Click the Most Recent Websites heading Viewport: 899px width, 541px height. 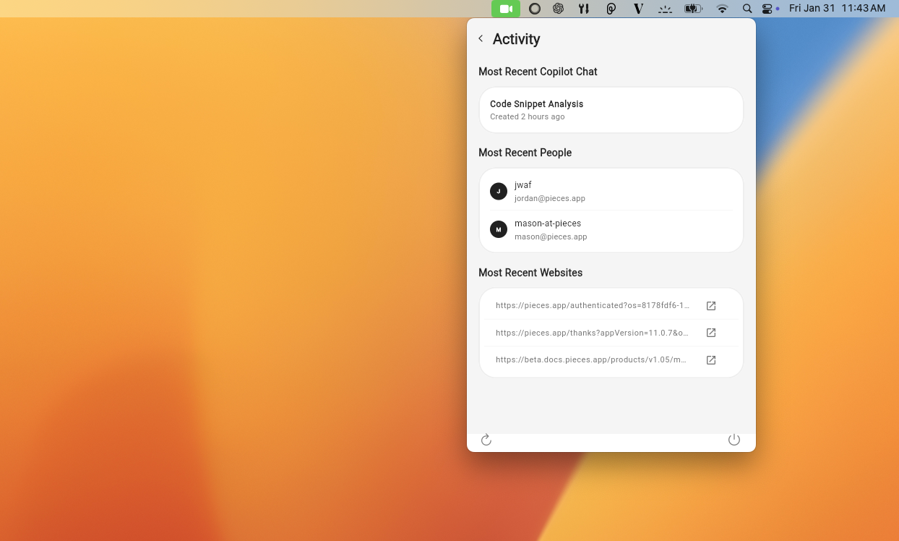click(530, 273)
